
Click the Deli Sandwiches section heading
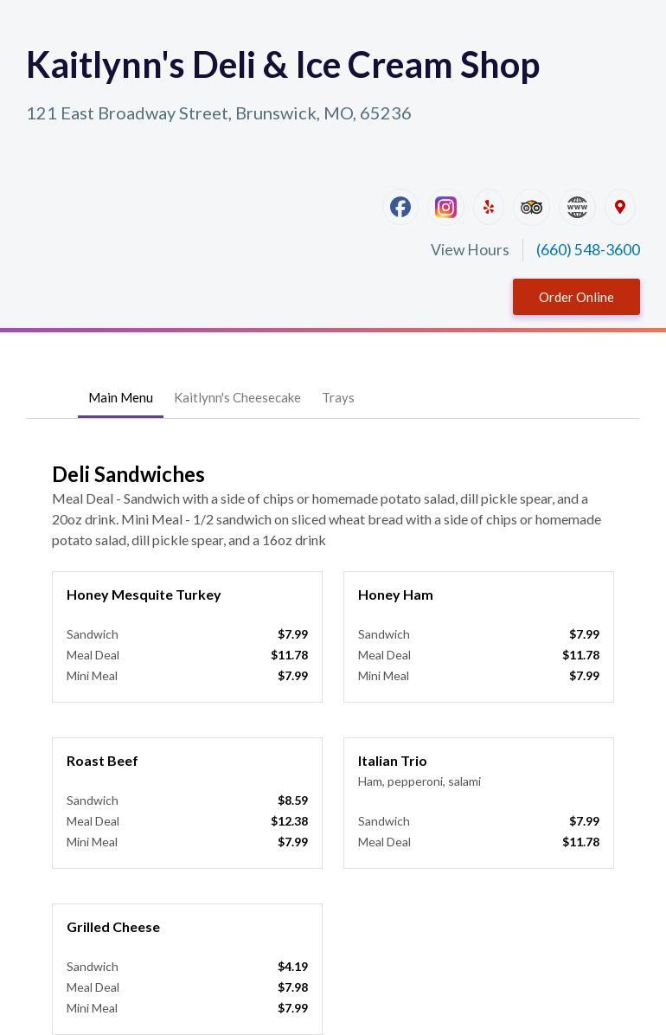(x=128, y=474)
